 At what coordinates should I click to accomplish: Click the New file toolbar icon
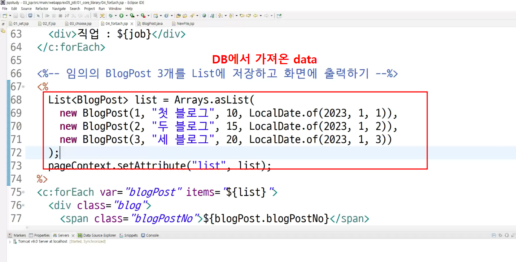point(5,16)
